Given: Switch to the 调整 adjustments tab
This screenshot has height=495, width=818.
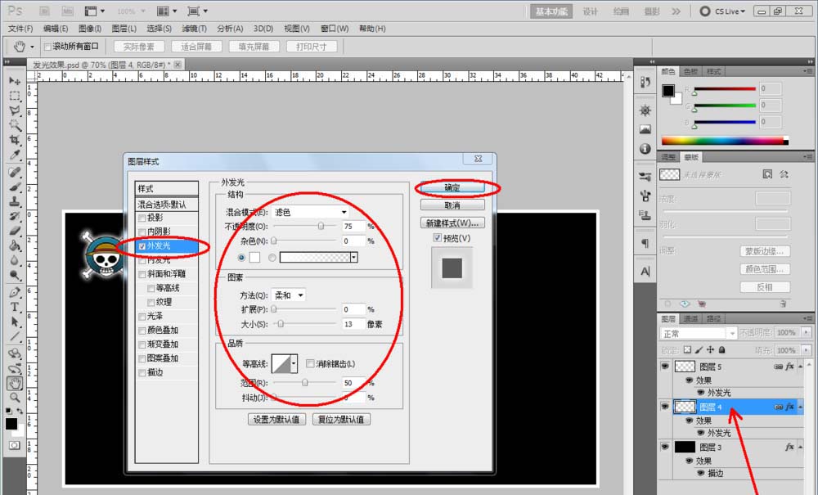Looking at the screenshot, I should [x=668, y=157].
